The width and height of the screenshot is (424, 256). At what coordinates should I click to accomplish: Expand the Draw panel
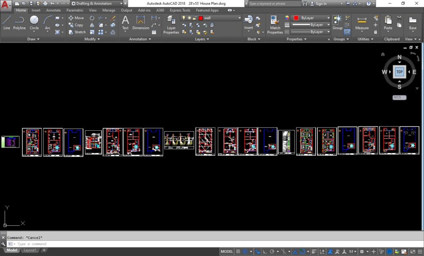click(x=33, y=39)
